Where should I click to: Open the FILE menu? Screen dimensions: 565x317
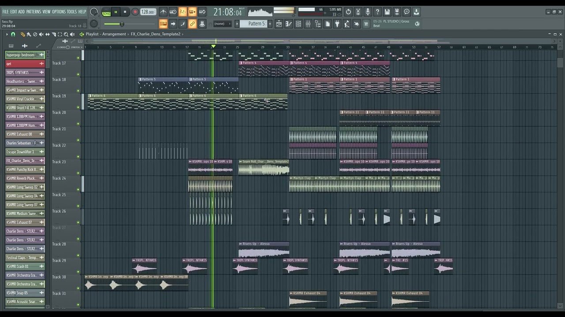pyautogui.click(x=5, y=11)
